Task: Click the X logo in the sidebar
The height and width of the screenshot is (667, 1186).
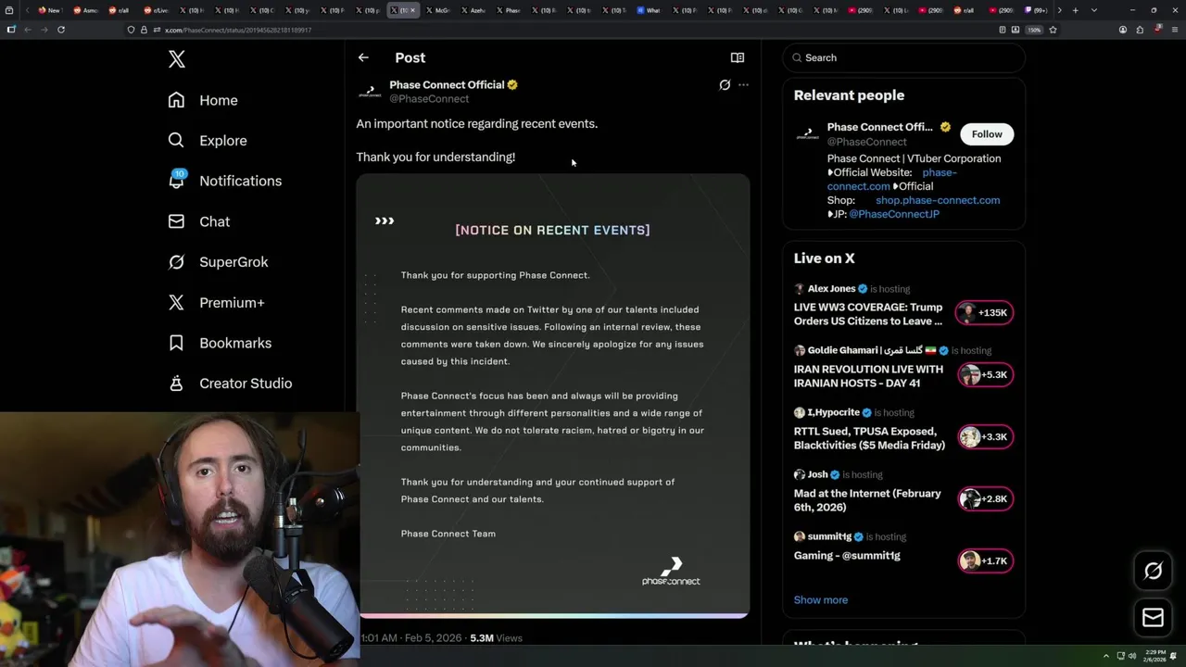Action: tap(177, 59)
